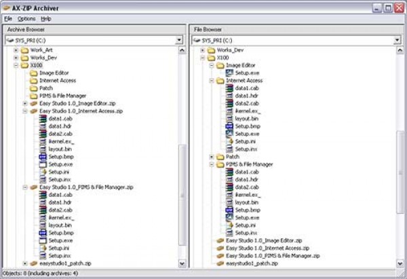This screenshot has width=407, height=279.
Task: Click data2.cab icon under PIMS & File Manager in File Browser
Action: (229, 187)
